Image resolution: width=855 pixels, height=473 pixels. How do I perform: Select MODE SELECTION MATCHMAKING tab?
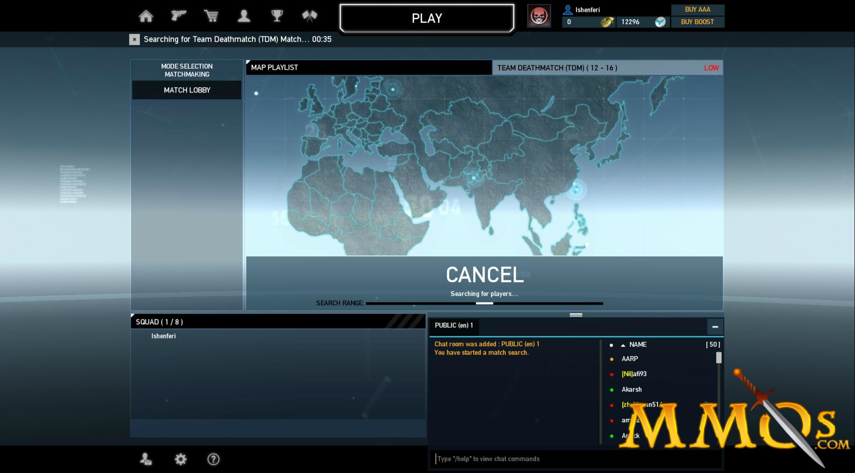tap(187, 70)
